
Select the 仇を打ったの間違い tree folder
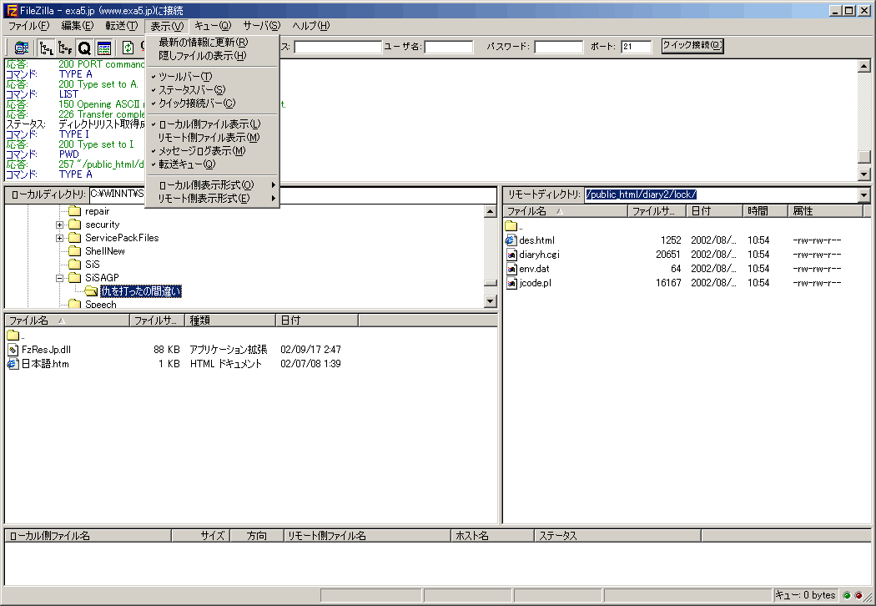click(141, 291)
